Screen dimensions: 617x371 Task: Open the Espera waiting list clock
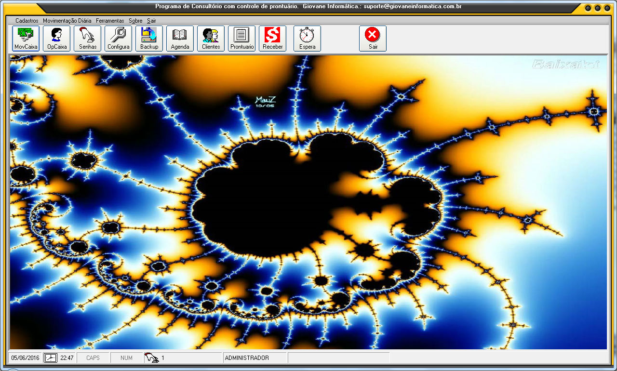coord(308,39)
